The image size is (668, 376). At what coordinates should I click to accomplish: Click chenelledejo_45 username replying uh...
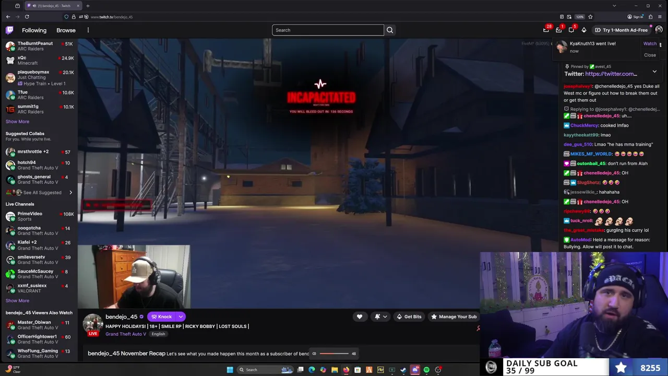[x=601, y=116]
